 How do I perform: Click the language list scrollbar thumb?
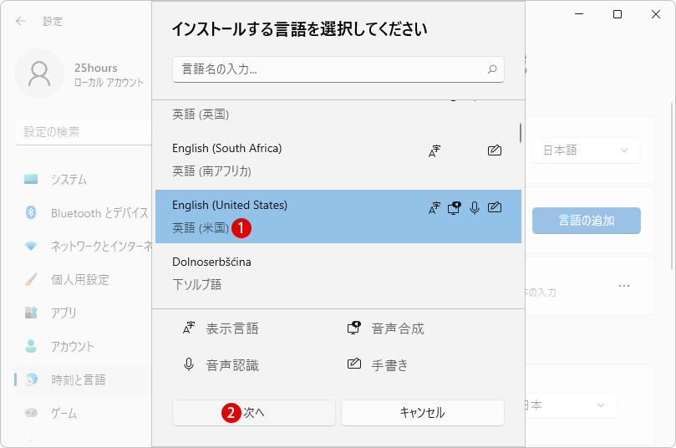point(521,133)
